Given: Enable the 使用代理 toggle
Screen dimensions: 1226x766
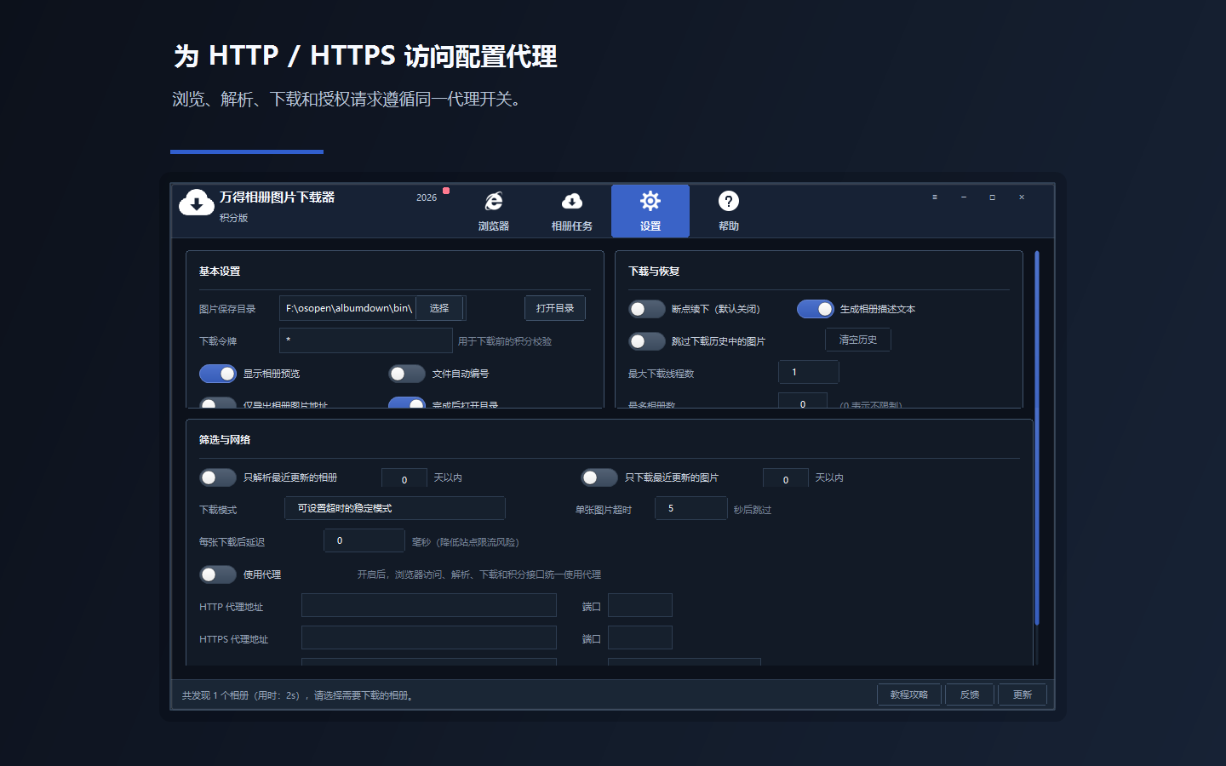Looking at the screenshot, I should coord(218,574).
